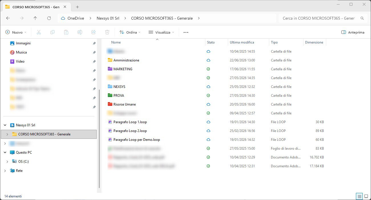Click the navigation pane vertical scrollbar
Viewport: 371px width, 200px height.
(99, 139)
